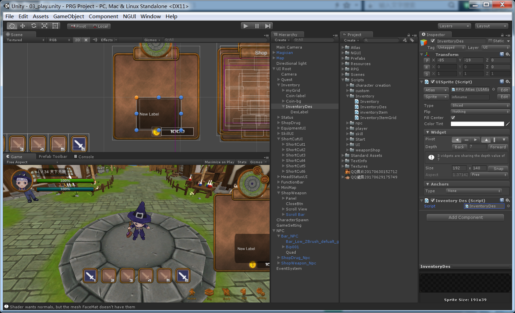This screenshot has width=515, height=313.
Task: Switch to the Console tab
Action: tap(84, 156)
